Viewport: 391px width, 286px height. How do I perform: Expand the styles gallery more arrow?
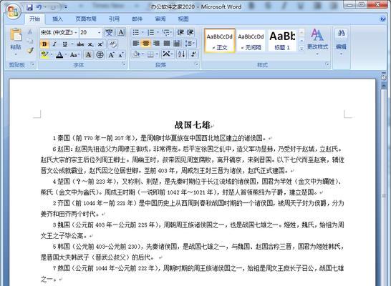(x=301, y=49)
